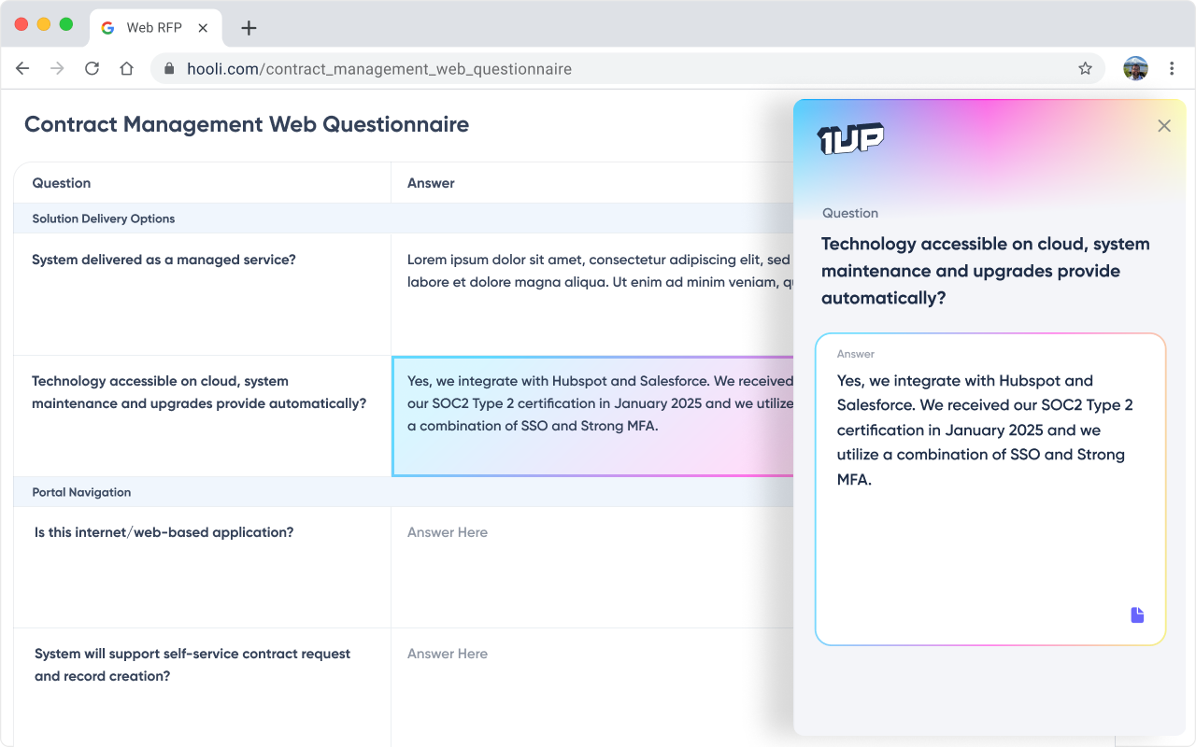
Task: Close the Web RFP tab
Action: tap(203, 28)
